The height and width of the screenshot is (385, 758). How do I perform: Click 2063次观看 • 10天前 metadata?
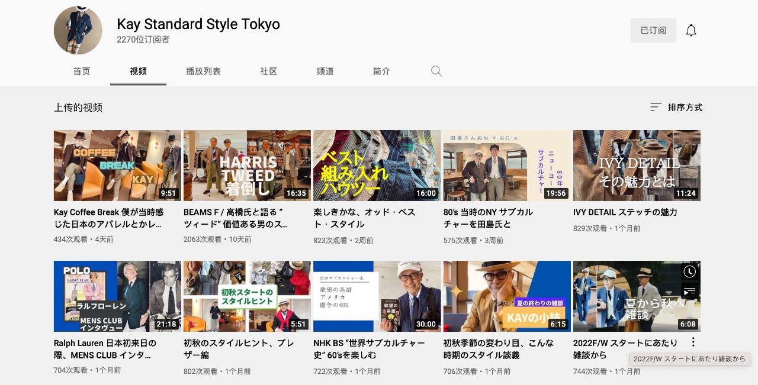217,240
